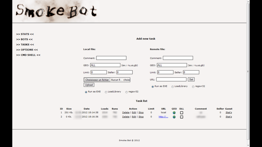Click the Upload button
This screenshot has height=147, width=262.
89,85
